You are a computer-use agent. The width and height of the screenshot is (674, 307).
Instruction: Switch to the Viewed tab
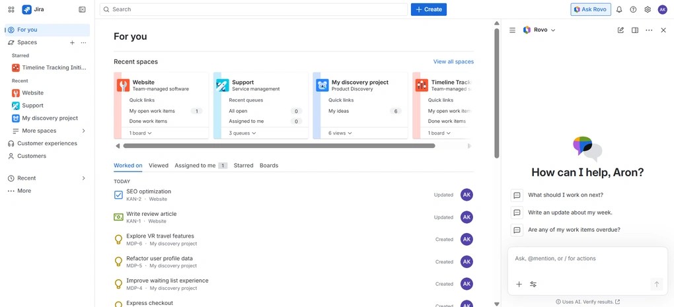[x=159, y=165]
